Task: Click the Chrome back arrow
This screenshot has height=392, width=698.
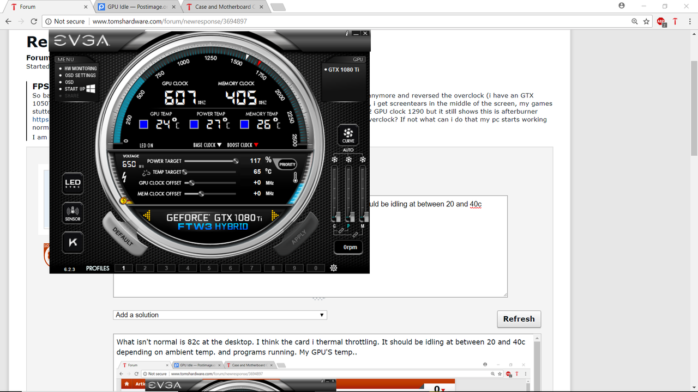Action: tap(8, 21)
